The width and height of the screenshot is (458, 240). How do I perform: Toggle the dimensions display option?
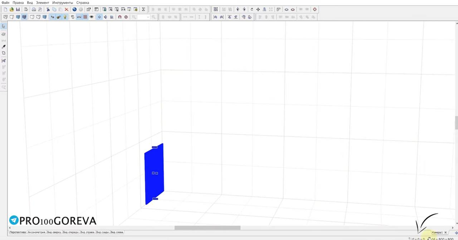tap(79, 17)
